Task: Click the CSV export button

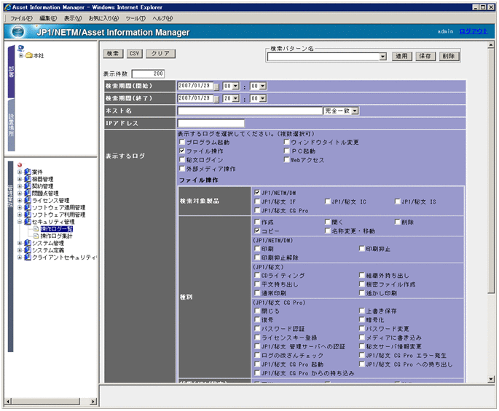Action: click(x=134, y=53)
